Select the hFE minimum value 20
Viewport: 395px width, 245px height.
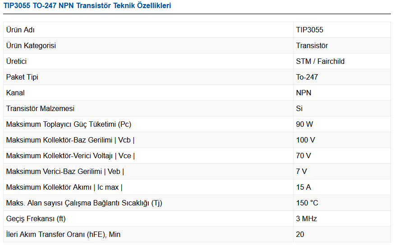click(x=300, y=235)
